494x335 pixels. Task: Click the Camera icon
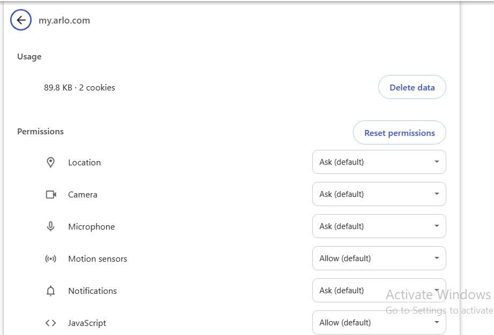click(x=51, y=195)
